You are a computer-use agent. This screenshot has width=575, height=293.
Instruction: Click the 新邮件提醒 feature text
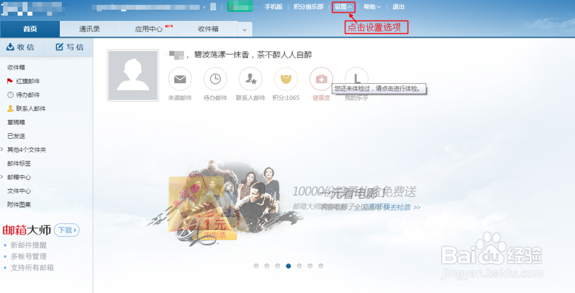(x=29, y=245)
